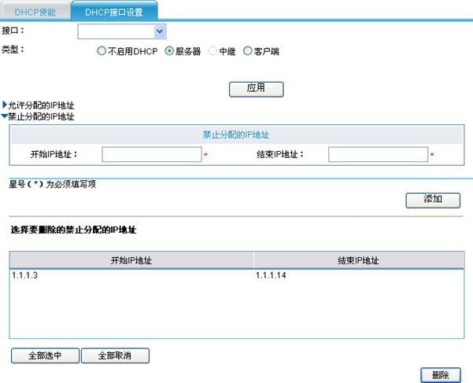Screen dimensions: 473x383
Task: Select the 不启用DHCP radio option
Action: (x=102, y=51)
